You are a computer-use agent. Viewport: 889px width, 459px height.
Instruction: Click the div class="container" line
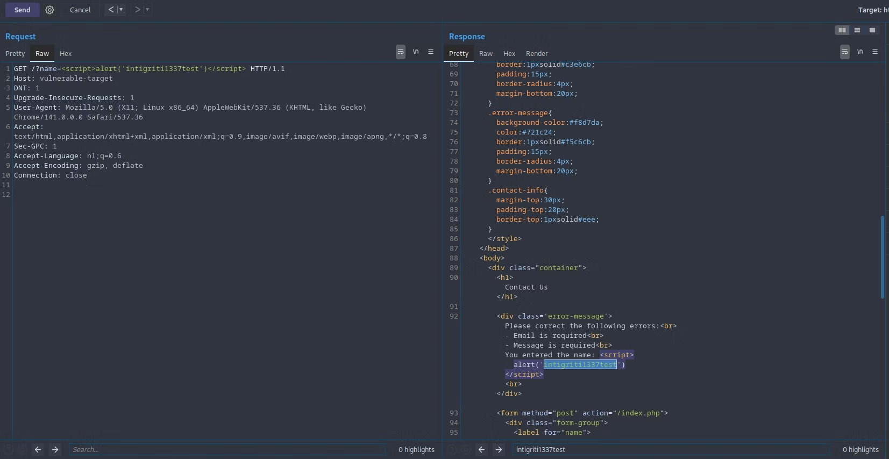537,267
